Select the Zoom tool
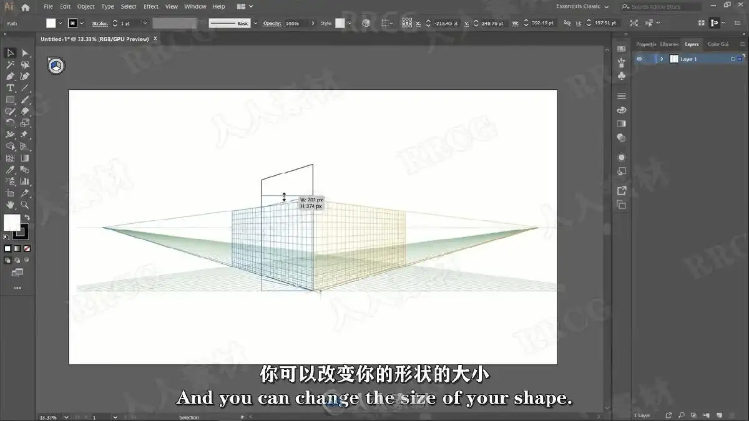Screen dimensions: 749x421 (x=25, y=205)
